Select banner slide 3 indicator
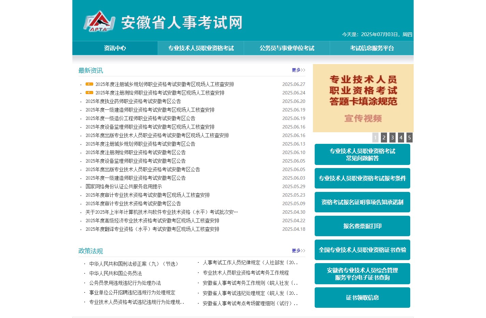 click(x=392, y=137)
